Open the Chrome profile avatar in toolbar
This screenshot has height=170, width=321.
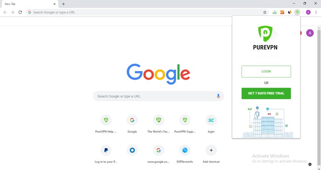coord(308,12)
